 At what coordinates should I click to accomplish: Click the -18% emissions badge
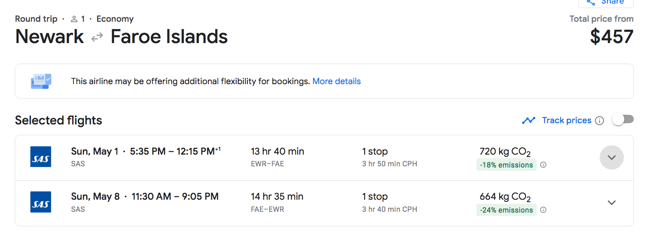click(x=506, y=165)
